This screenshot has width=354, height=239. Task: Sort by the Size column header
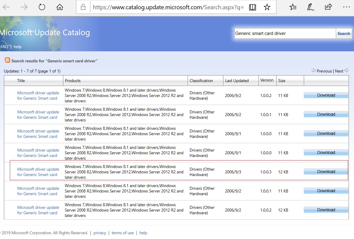282,81
